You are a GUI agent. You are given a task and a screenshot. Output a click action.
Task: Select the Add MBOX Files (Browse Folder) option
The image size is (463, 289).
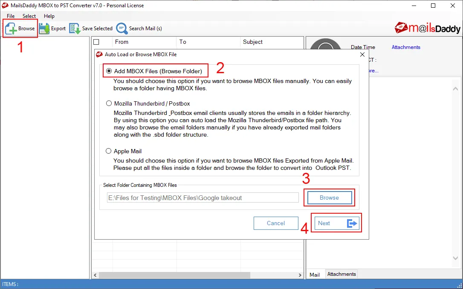[109, 70]
